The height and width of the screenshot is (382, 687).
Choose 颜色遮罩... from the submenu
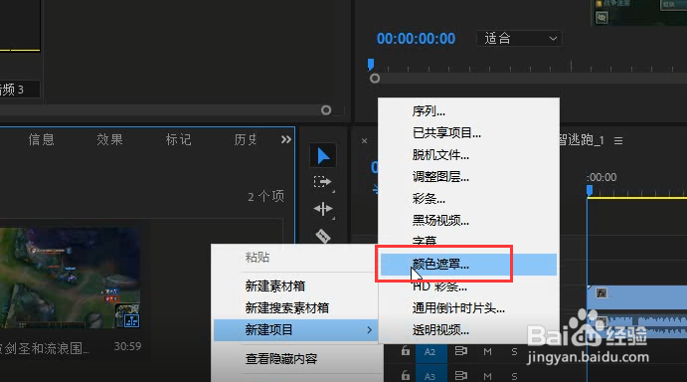(x=469, y=265)
